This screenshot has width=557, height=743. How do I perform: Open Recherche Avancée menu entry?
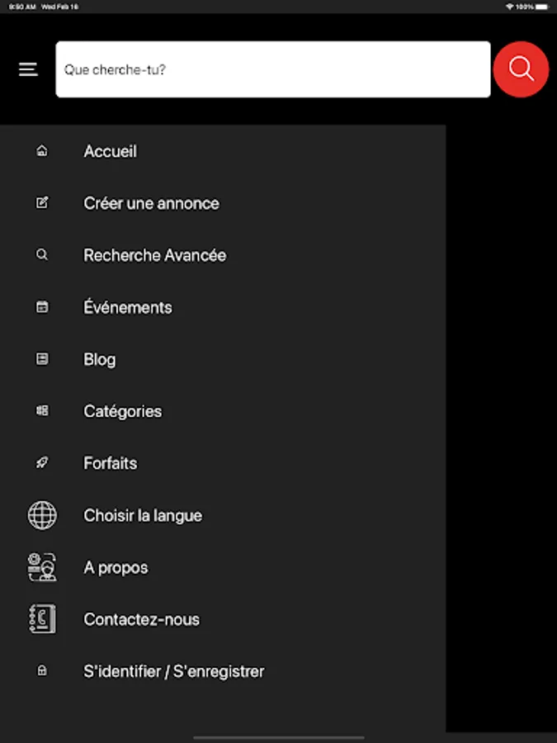click(154, 255)
